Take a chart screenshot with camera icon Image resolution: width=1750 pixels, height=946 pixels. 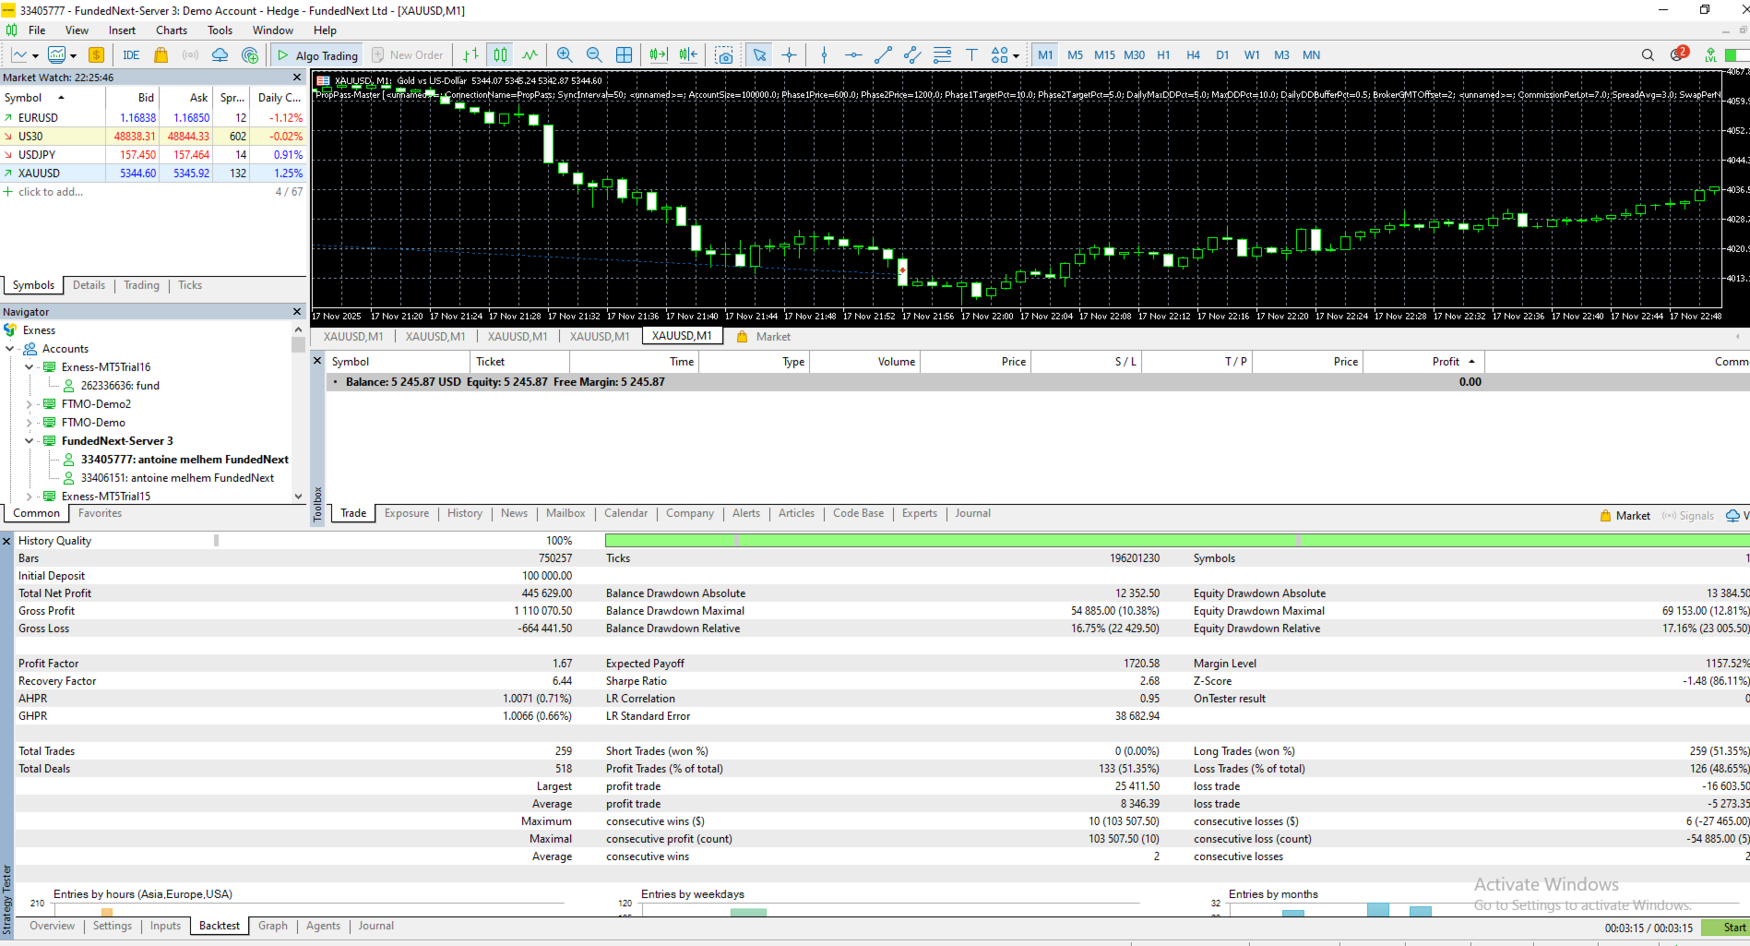pos(724,55)
